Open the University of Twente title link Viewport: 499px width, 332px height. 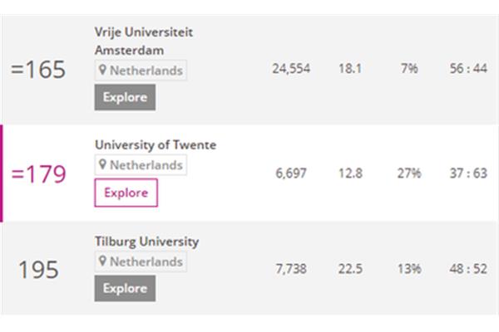[156, 145]
